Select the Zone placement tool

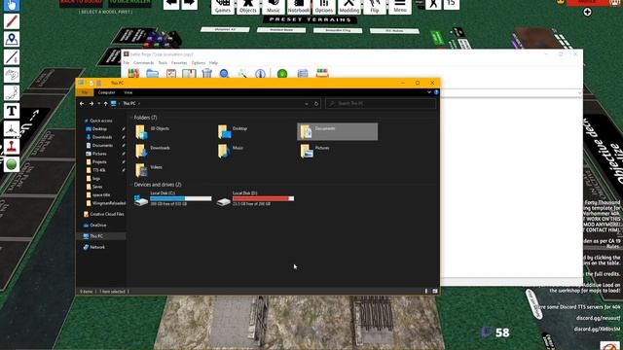point(12,39)
